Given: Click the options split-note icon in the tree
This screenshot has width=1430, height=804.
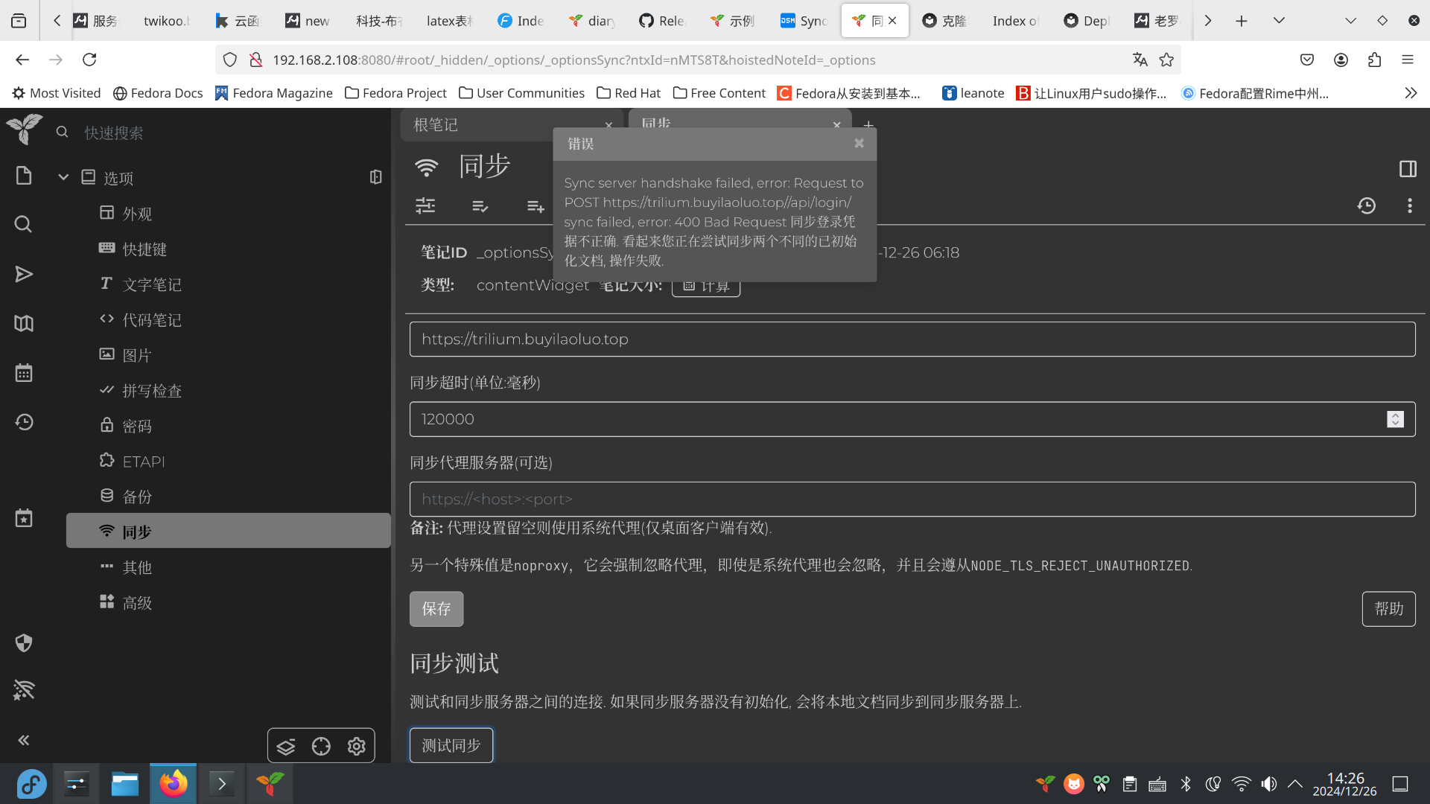Looking at the screenshot, I should pos(376,177).
